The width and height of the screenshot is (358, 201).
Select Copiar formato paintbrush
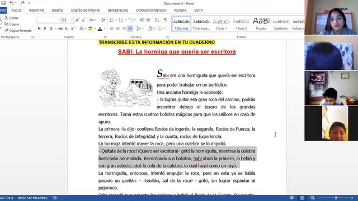tap(18, 31)
